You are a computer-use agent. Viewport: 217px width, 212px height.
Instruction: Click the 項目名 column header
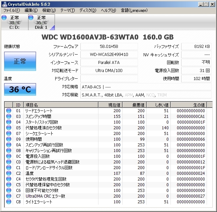click(x=60, y=105)
